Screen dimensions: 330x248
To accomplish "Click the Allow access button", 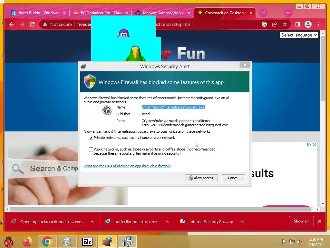I will pyautogui.click(x=201, y=178).
